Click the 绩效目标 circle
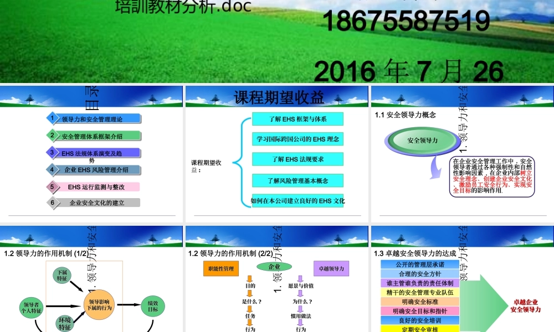 tap(153, 306)
